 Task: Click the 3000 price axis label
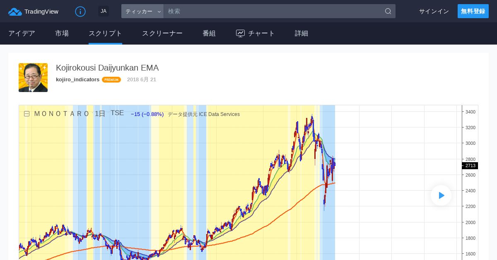pos(470,143)
